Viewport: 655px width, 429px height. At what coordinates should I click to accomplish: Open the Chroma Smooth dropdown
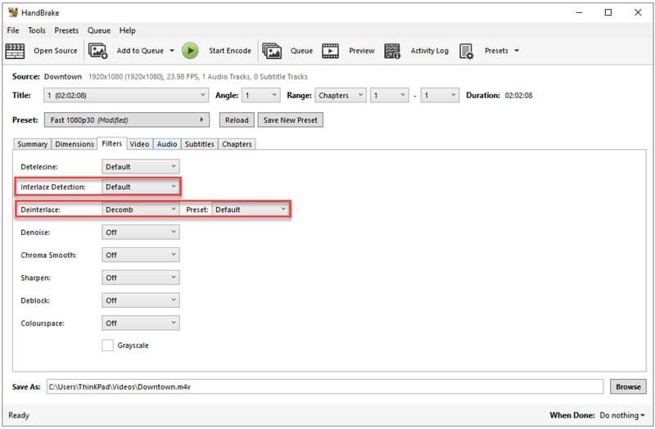tap(141, 255)
